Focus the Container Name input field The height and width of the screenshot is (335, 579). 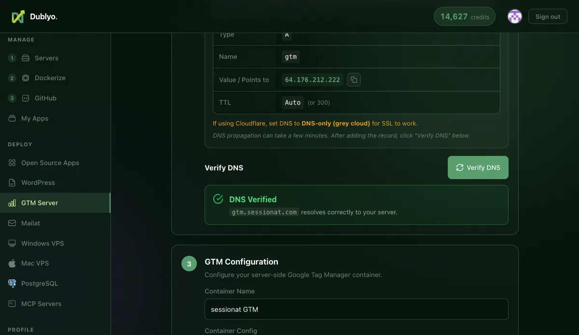pos(357,309)
